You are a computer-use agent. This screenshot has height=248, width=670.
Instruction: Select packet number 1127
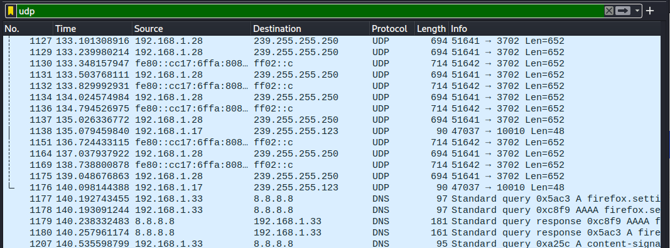[332, 41]
